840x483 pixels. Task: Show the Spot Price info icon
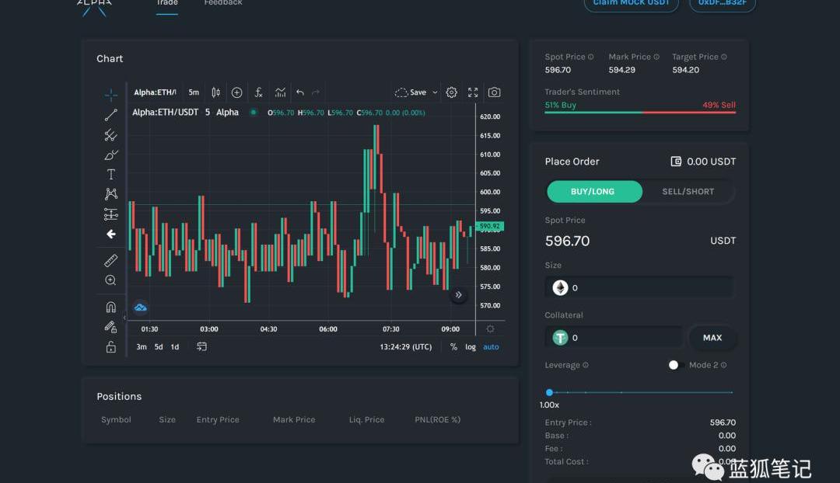pyautogui.click(x=591, y=57)
